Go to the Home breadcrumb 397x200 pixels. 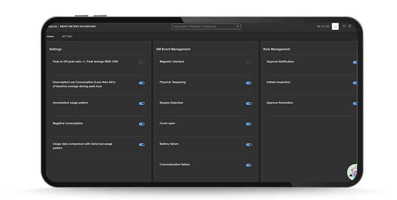pos(50,37)
